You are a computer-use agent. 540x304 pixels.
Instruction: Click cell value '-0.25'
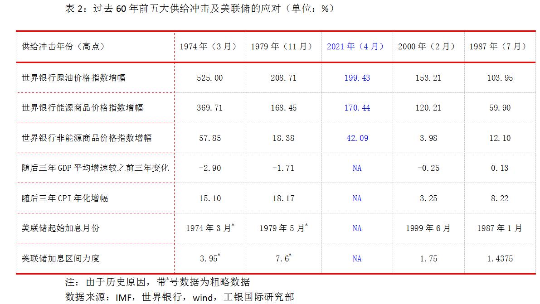pyautogui.click(x=428, y=168)
